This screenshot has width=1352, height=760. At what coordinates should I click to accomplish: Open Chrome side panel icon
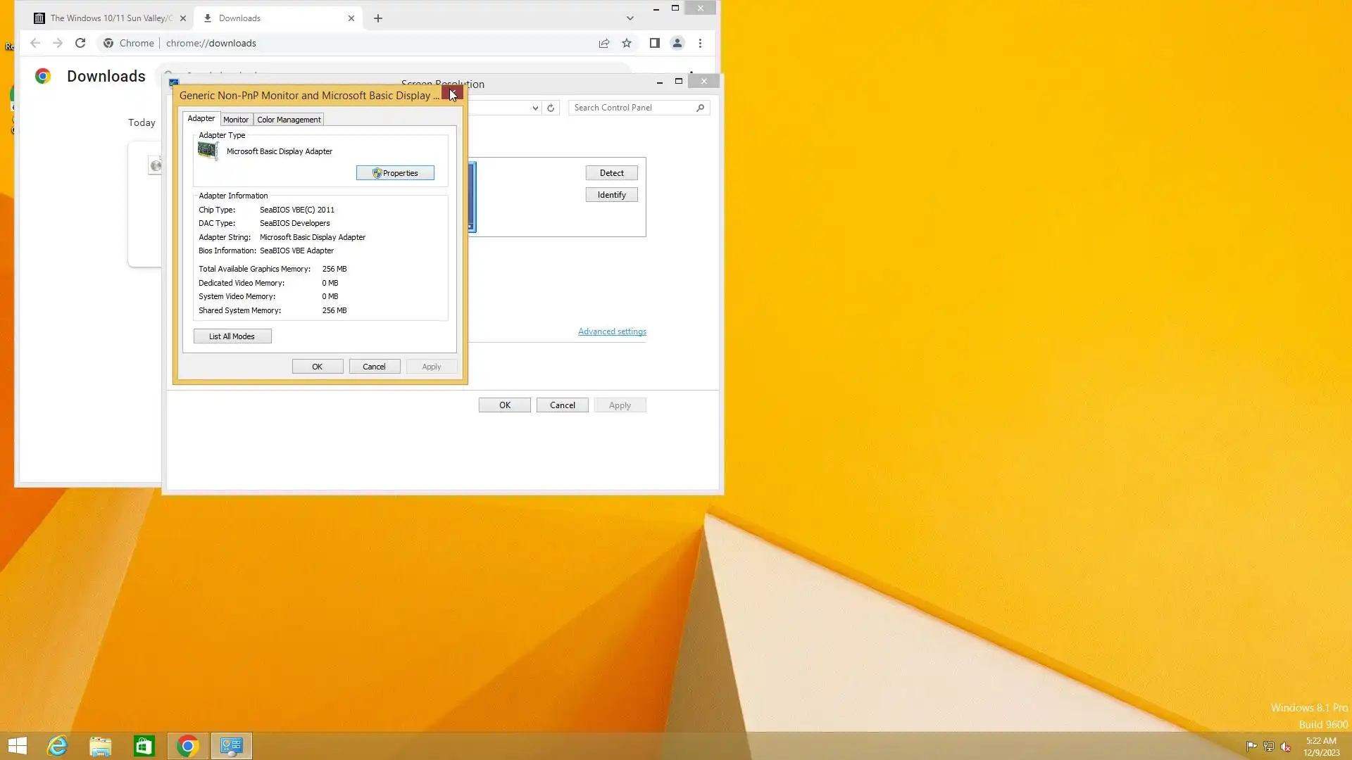coord(654,43)
